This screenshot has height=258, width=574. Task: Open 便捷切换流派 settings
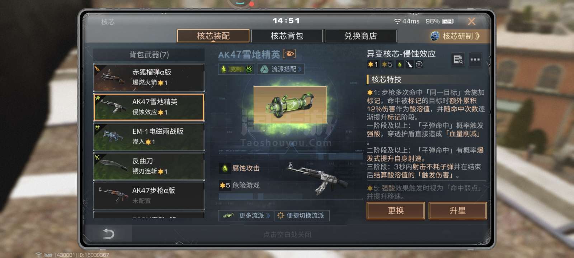pyautogui.click(x=302, y=215)
